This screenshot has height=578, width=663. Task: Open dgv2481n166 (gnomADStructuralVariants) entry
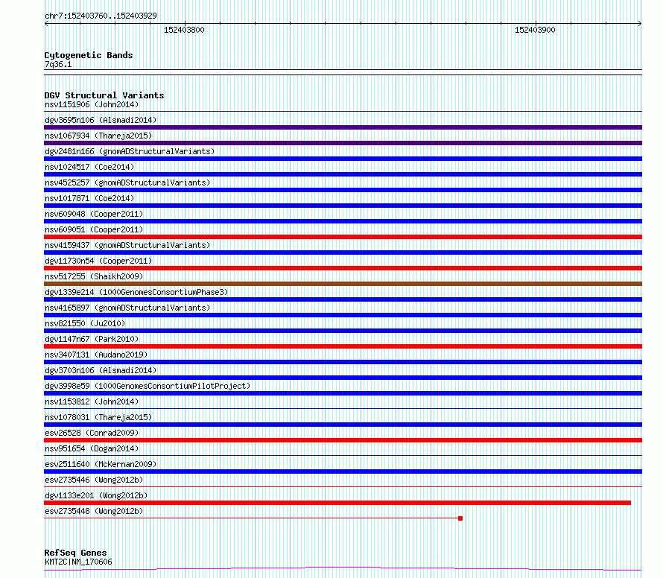tap(130, 151)
